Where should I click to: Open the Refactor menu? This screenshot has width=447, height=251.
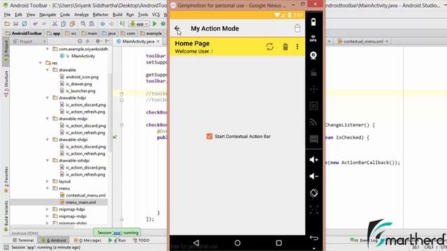101,15
